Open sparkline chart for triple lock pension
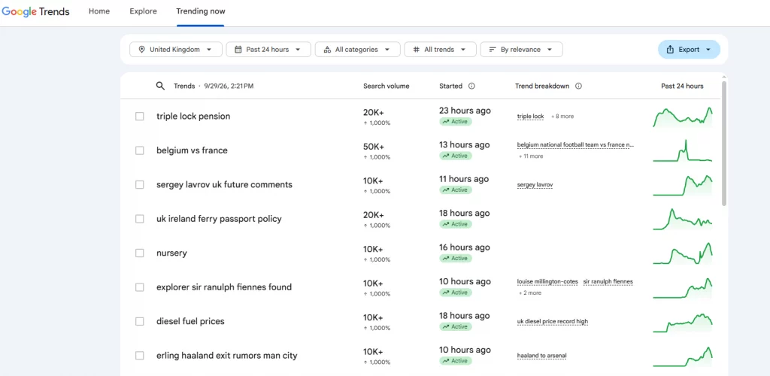 [683, 117]
